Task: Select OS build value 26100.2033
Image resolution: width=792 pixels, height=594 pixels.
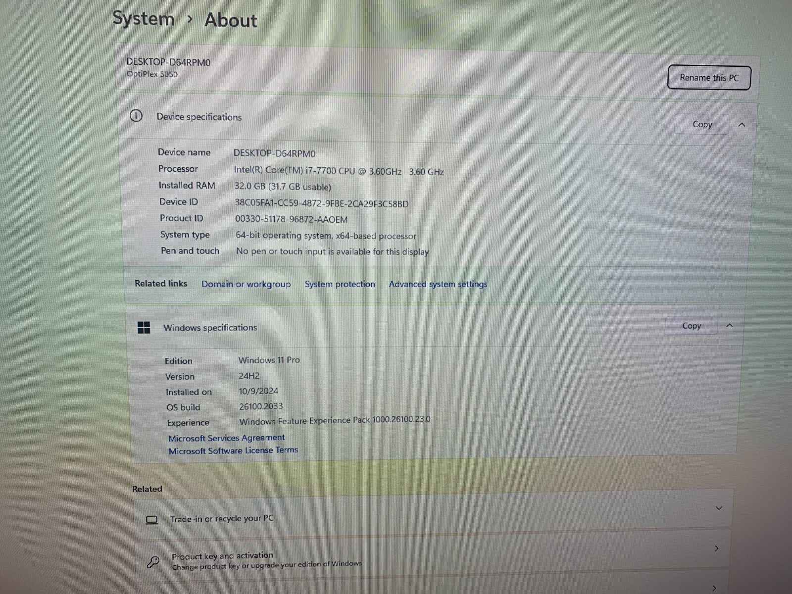Action: click(x=261, y=406)
